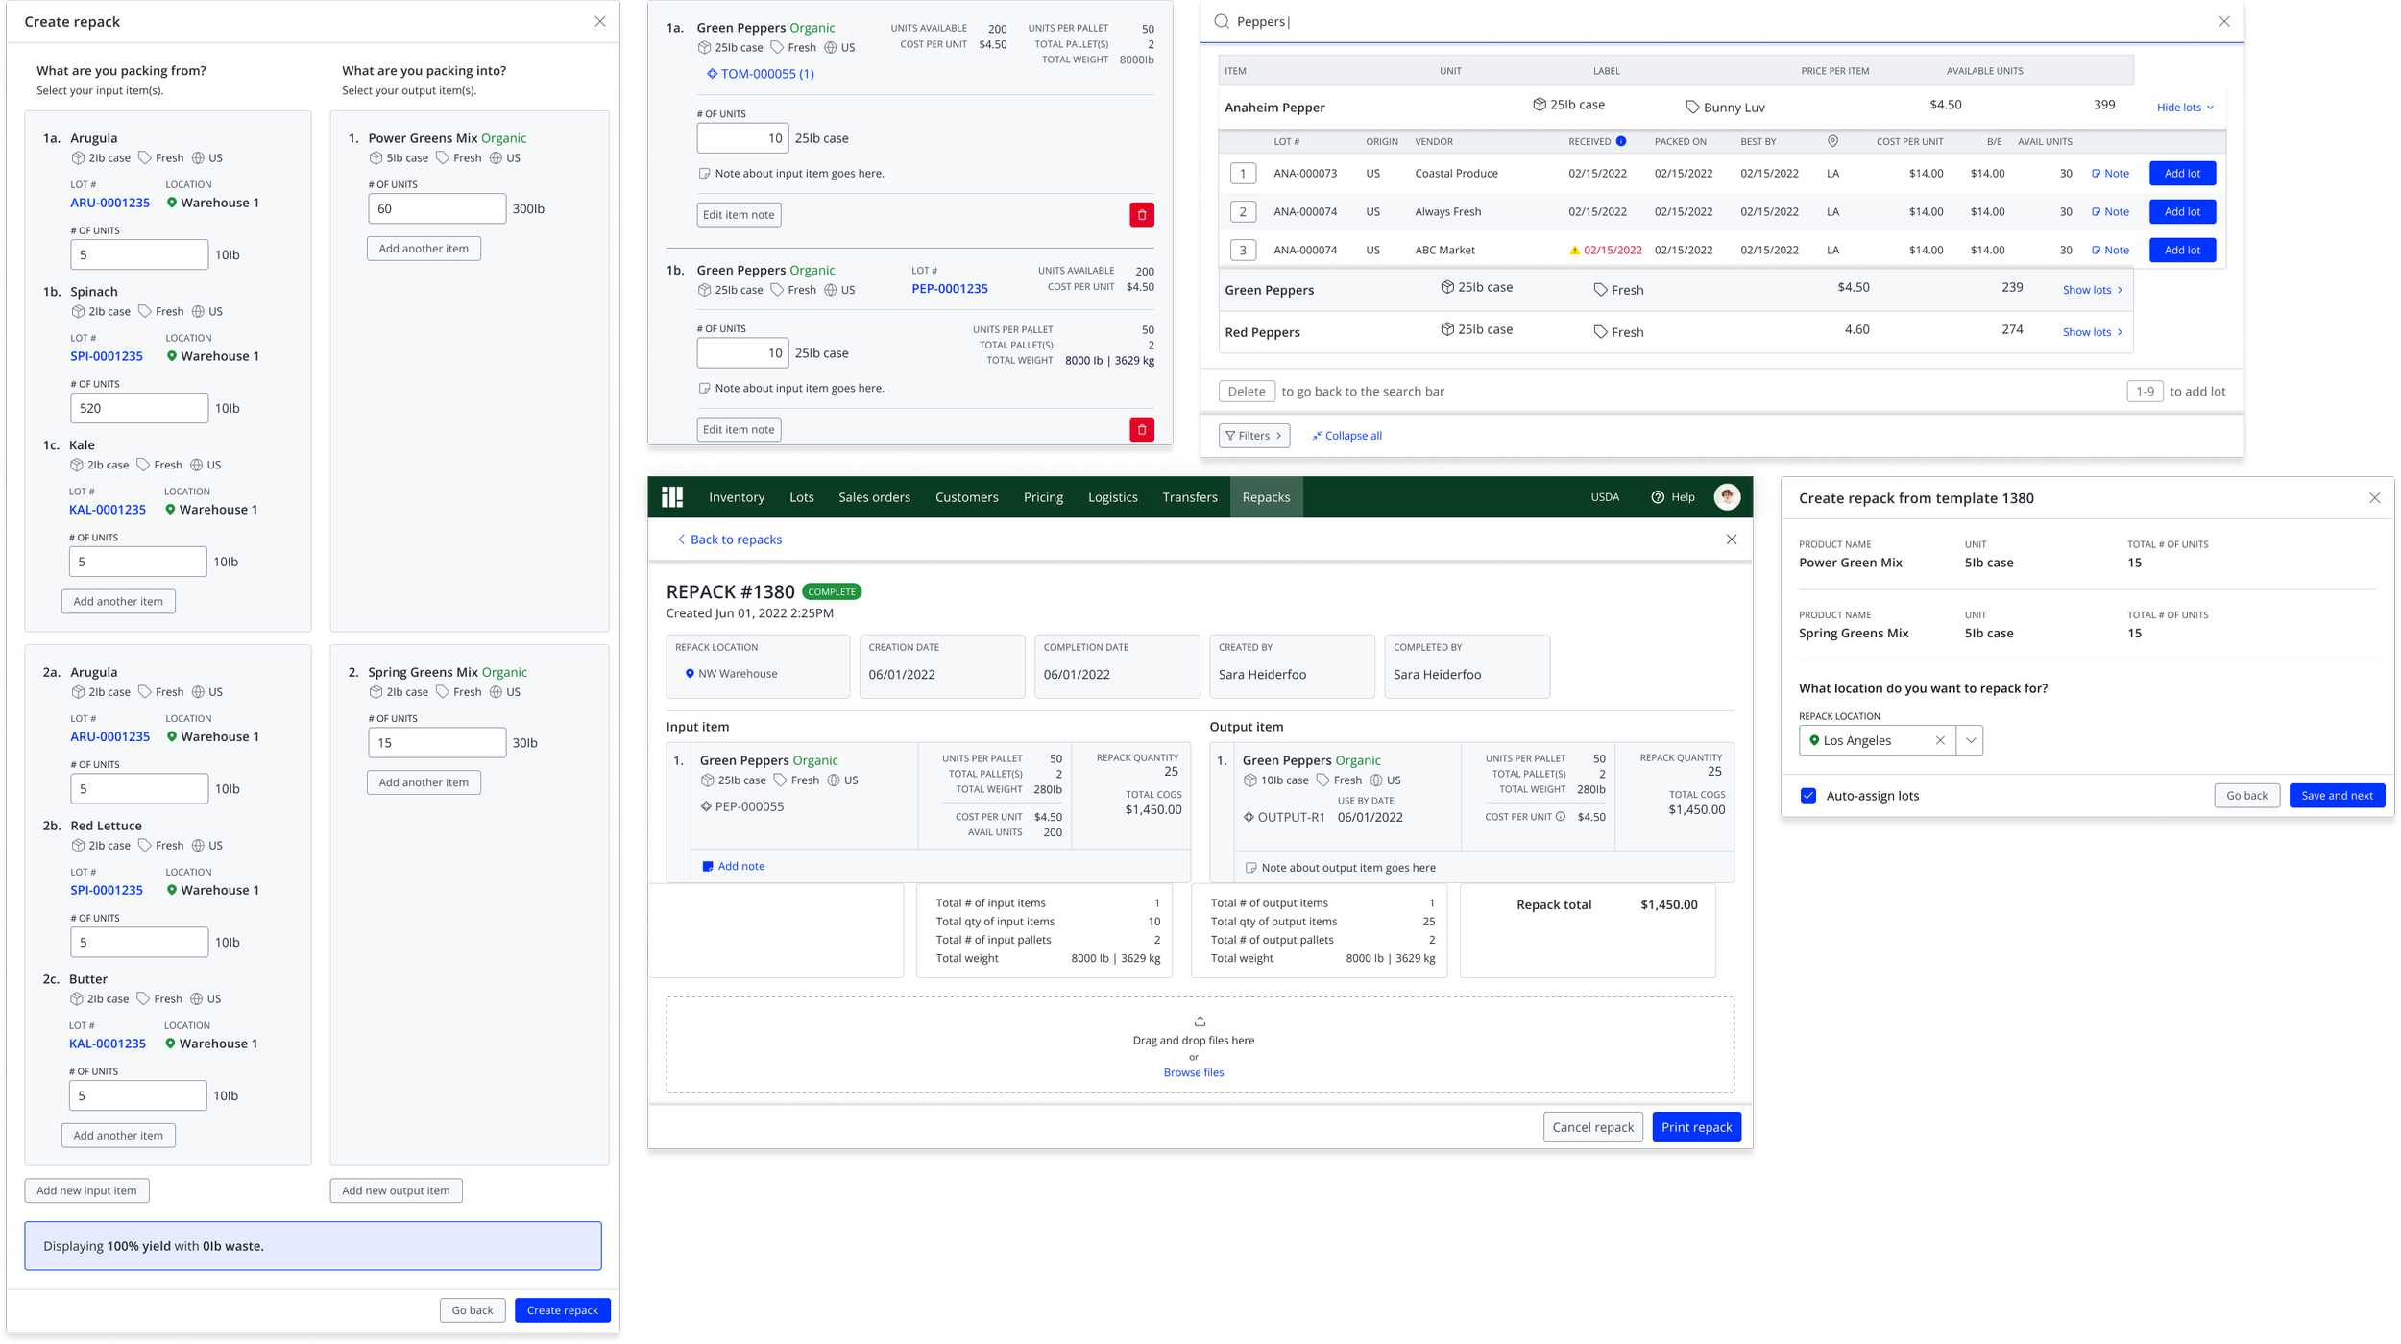
Task: Clear the Los Angeles repack location
Action: pyautogui.click(x=1940, y=740)
